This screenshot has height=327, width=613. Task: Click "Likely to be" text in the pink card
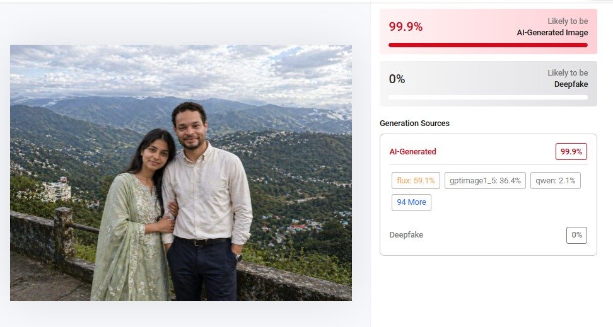click(x=567, y=21)
